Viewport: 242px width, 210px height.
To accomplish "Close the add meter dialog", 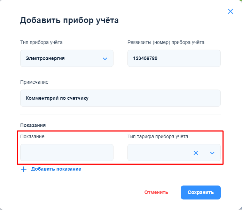I will [x=230, y=12].
